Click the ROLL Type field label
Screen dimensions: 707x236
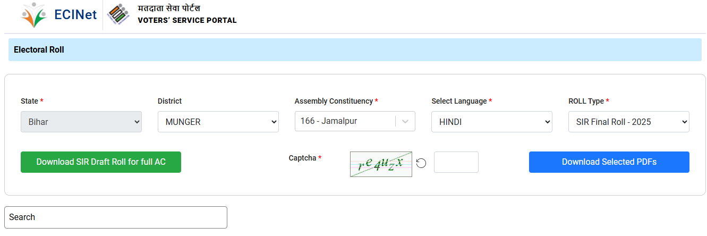586,101
